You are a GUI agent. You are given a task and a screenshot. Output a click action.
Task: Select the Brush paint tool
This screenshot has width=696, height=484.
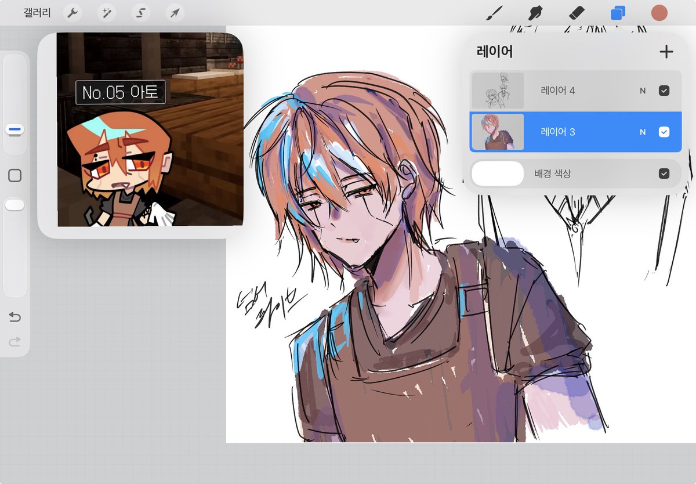coord(494,13)
